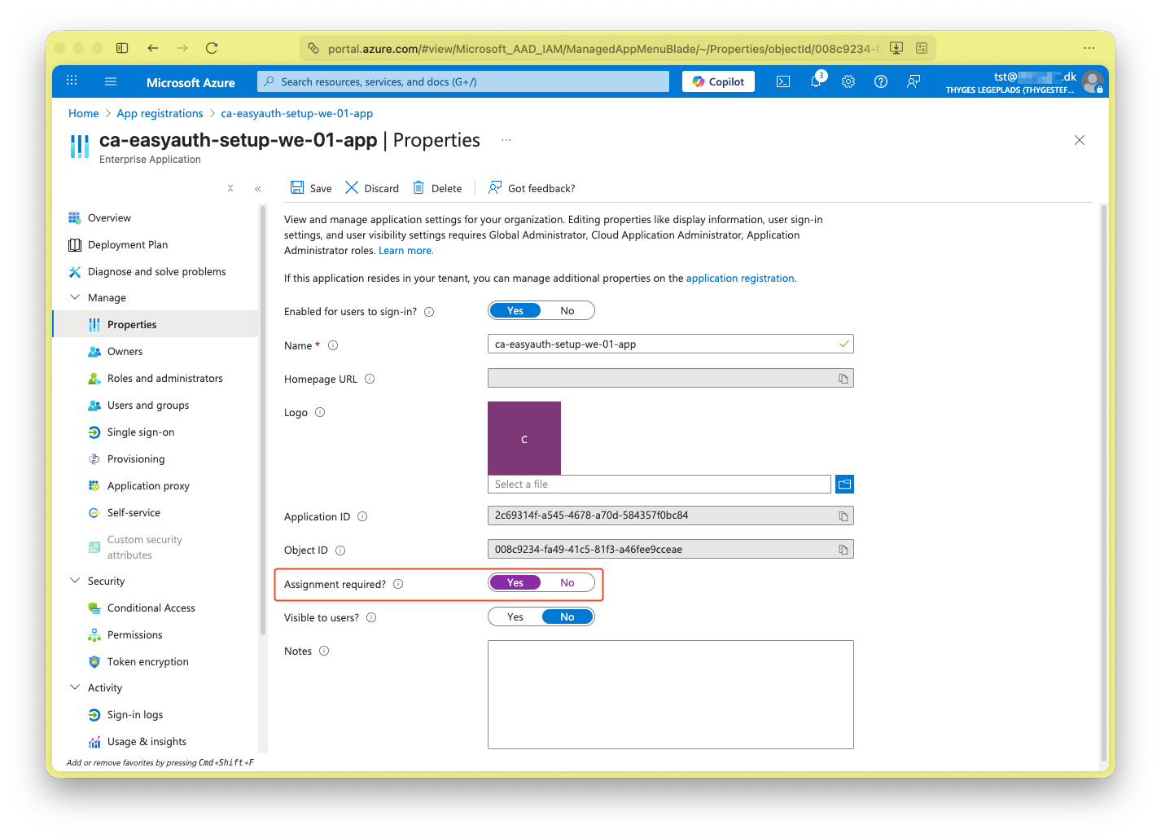Show info tip for Enabled for users to sign-in
1161x838 pixels.
(429, 312)
